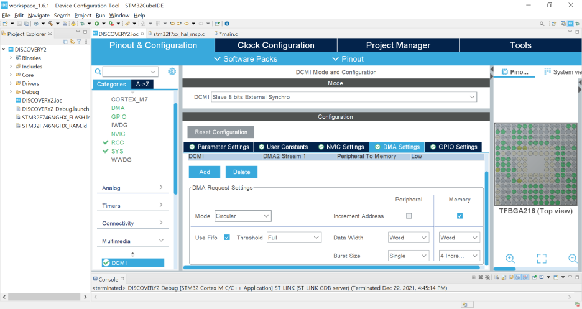Viewport: 582px width, 309px height.
Task: Click Collapse All in Project Explorer
Action: [65, 42]
